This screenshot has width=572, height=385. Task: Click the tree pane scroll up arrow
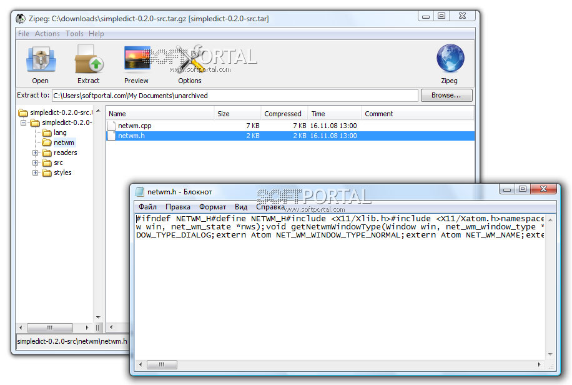(x=98, y=111)
